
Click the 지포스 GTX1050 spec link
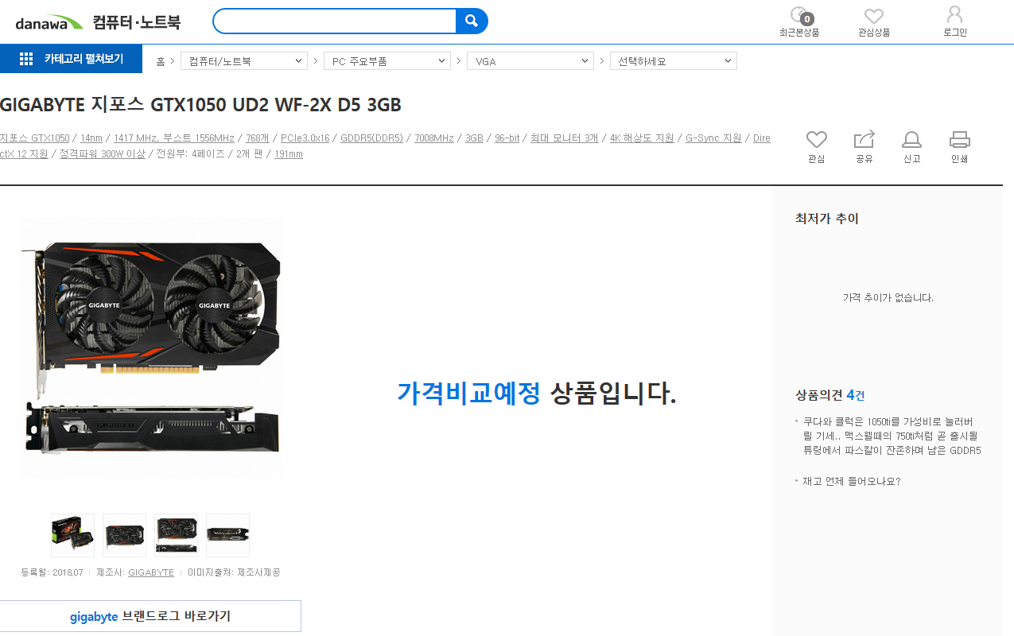34,138
